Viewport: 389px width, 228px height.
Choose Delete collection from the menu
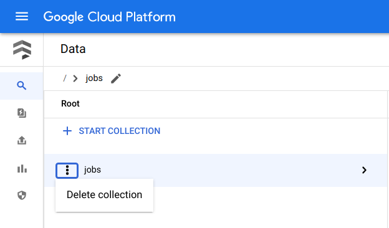[105, 195]
